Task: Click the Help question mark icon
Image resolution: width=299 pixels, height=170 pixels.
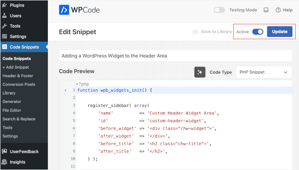Action: (x=278, y=10)
